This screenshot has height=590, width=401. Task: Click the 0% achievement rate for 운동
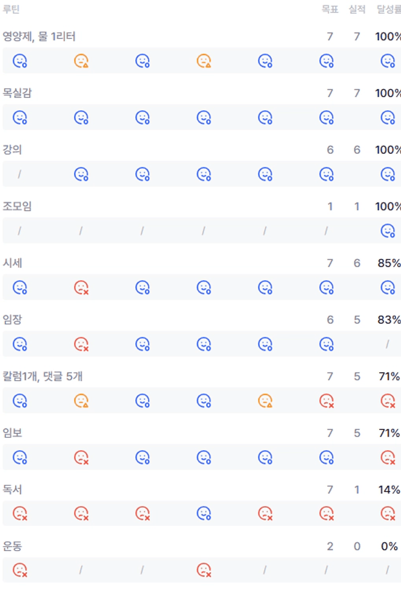[389, 546]
